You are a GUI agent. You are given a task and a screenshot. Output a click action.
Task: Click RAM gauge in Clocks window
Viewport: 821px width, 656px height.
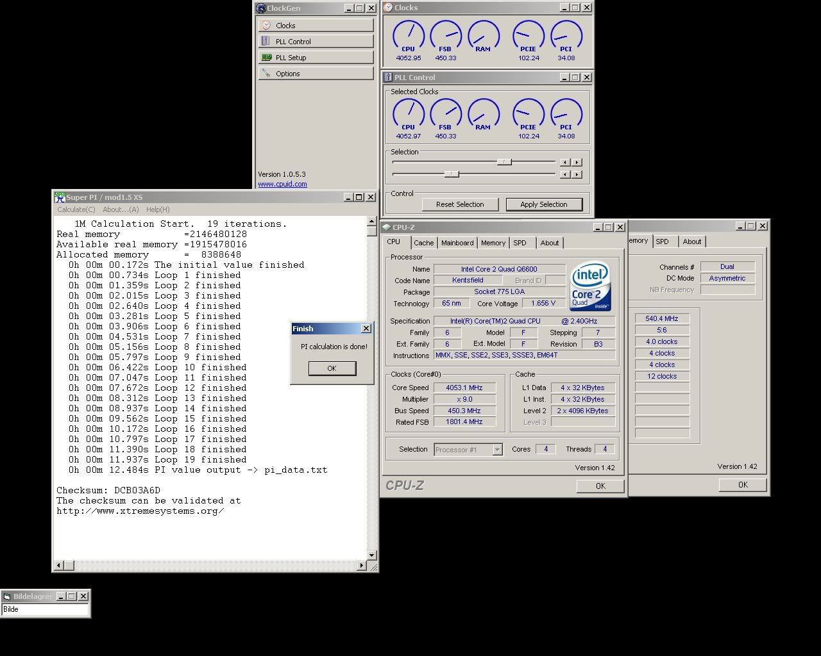(483, 37)
